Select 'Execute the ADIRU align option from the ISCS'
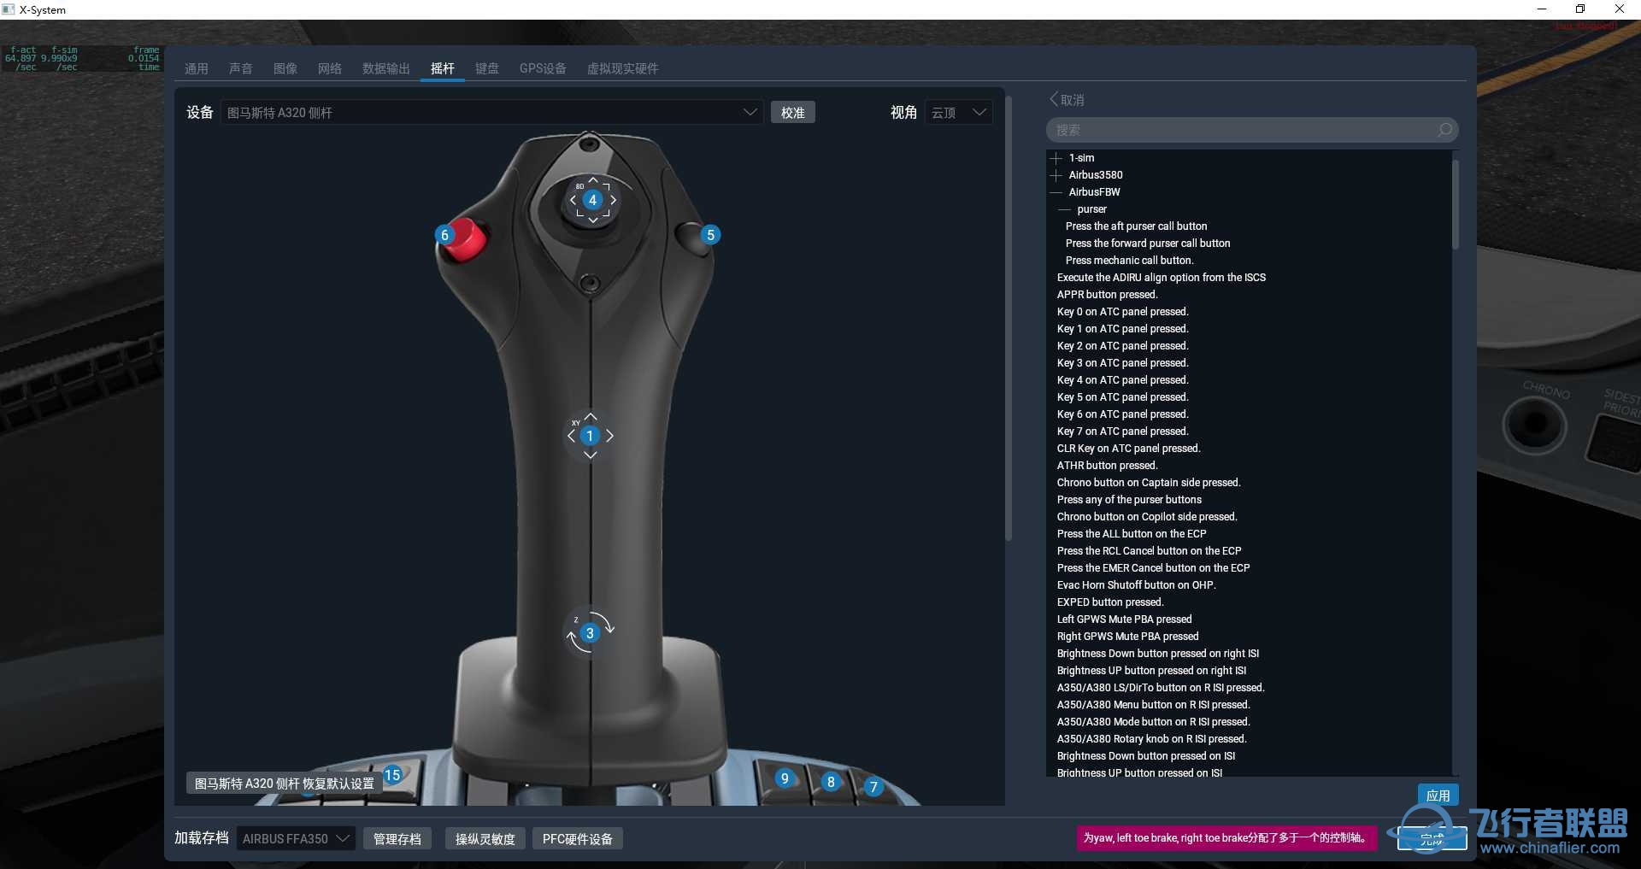 1162,278
